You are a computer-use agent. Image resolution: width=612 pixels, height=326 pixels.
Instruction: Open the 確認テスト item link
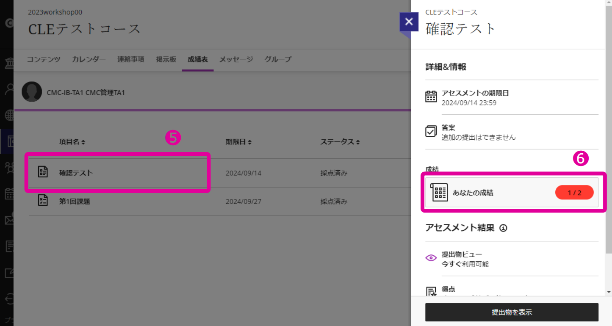point(76,173)
